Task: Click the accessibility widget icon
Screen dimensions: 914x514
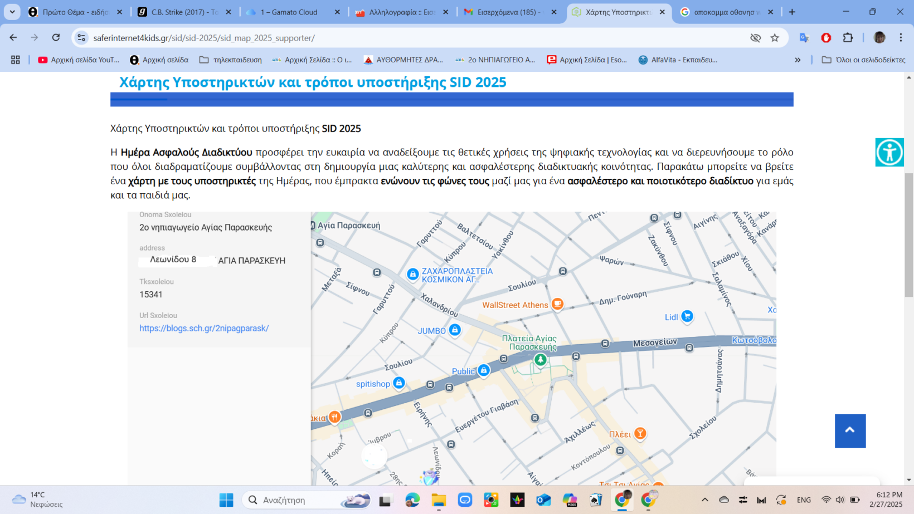Action: click(889, 152)
